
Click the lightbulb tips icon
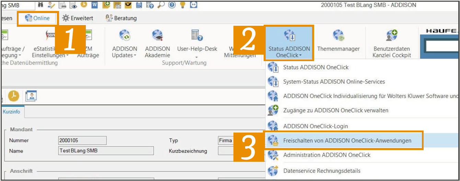click(183, 5)
